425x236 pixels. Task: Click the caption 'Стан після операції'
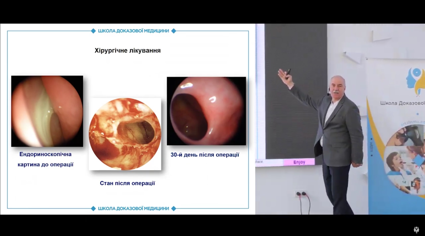[127, 183]
